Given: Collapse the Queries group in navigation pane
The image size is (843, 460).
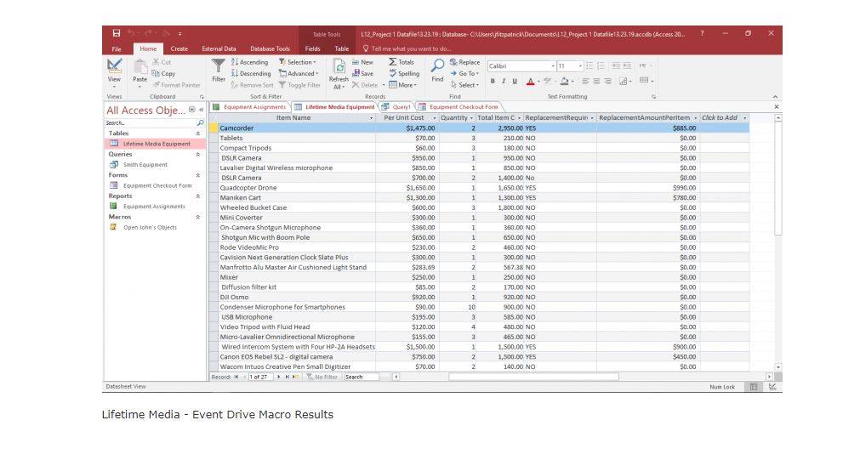Looking at the screenshot, I should [198, 154].
